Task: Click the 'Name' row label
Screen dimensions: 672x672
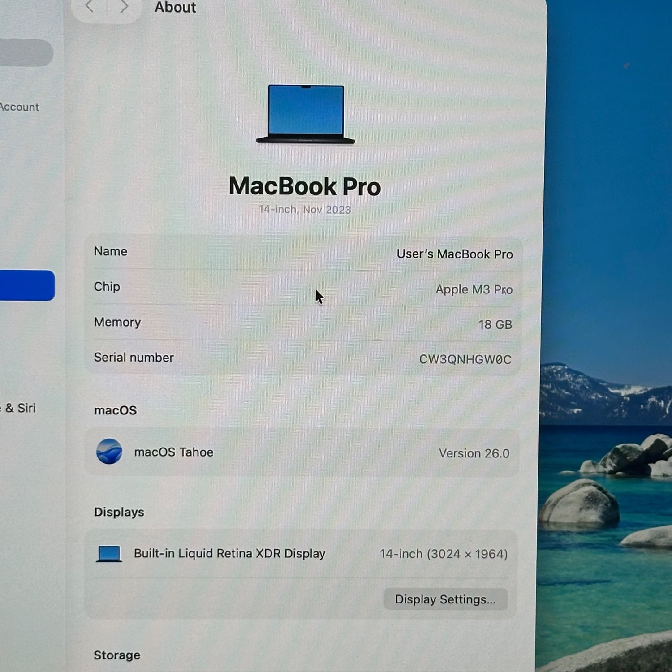Action: click(111, 251)
